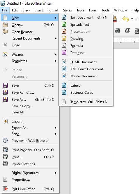Choose Templates Ctrl+Shift+N in New submenu
139x194 pixels.
pyautogui.click(x=86, y=102)
